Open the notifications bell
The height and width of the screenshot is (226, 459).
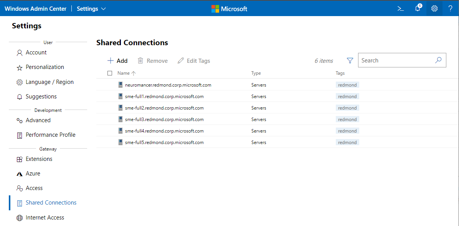[x=418, y=8]
